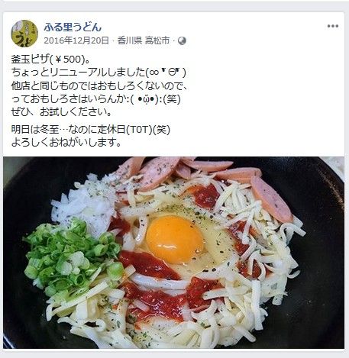Viewport: 349px width, 358px height.
Task: Click the っておもしろさはいらんか text line
Action: [96, 99]
